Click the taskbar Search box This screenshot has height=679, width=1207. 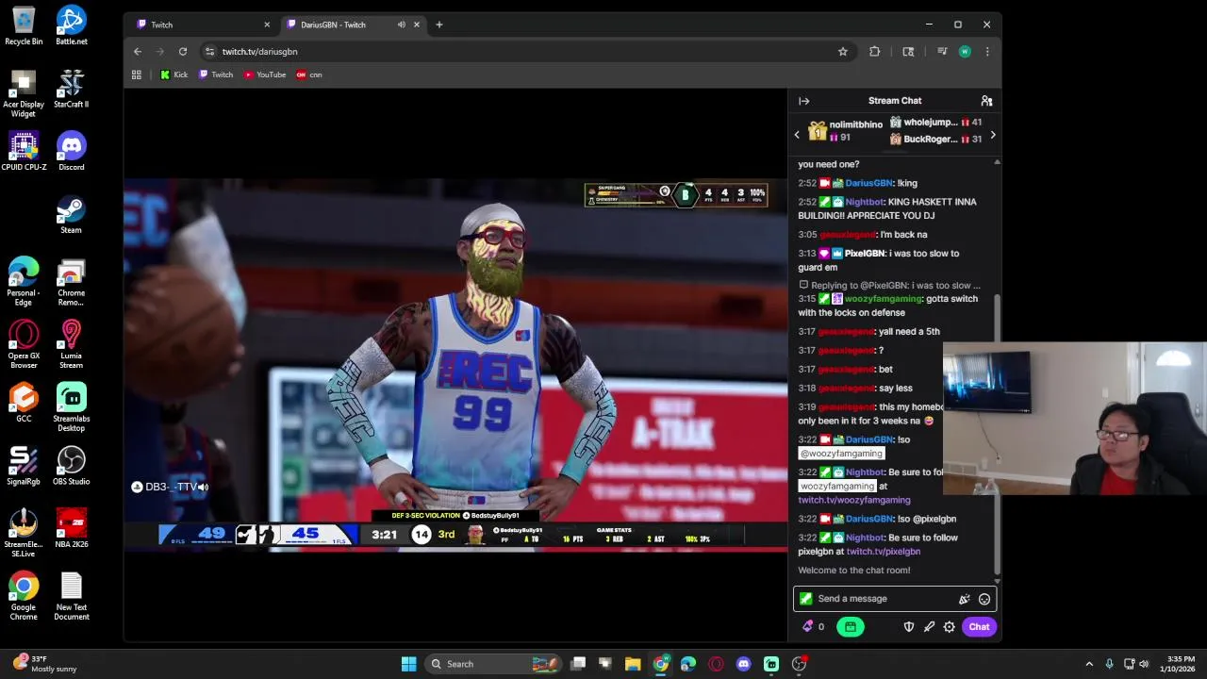coord(492,664)
